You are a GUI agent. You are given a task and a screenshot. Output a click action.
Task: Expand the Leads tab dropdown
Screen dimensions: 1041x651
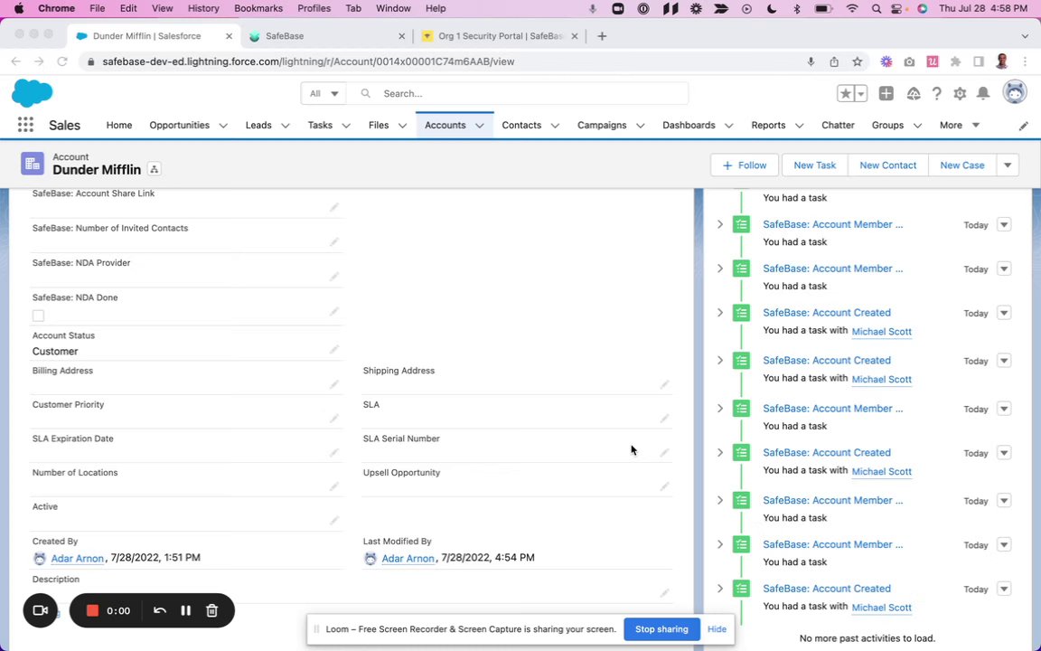click(285, 126)
